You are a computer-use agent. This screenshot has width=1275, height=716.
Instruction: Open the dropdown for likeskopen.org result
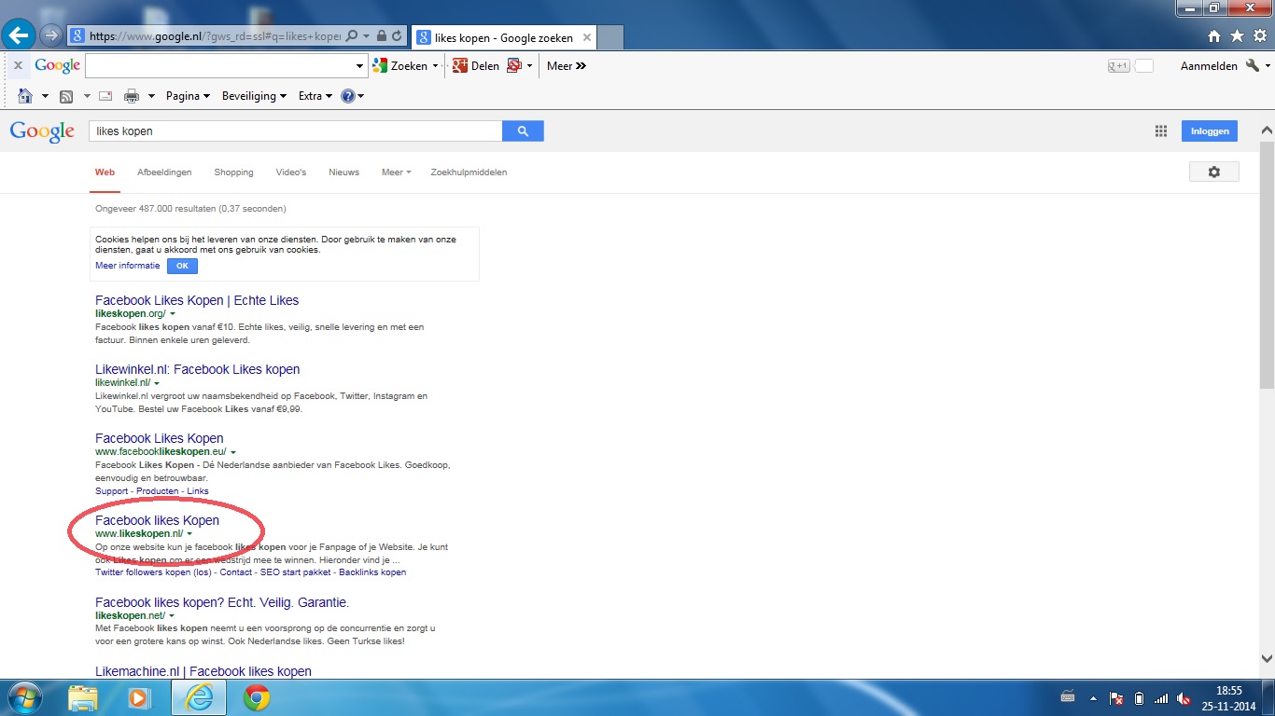[x=173, y=314]
